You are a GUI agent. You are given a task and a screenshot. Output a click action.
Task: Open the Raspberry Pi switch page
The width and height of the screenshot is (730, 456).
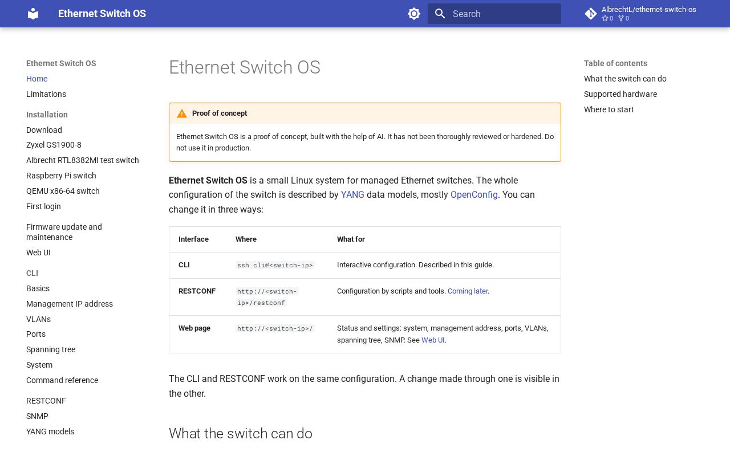point(61,176)
